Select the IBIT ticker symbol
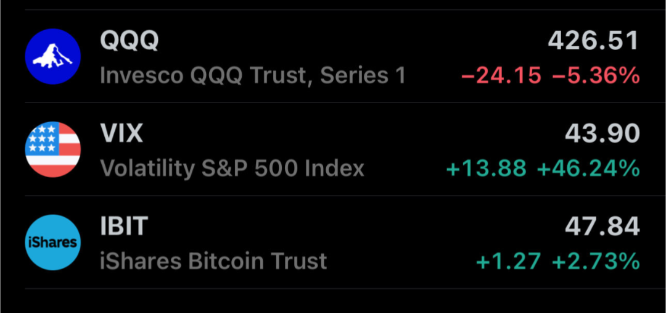Screen dimensions: 666x313 pyautogui.click(x=124, y=227)
